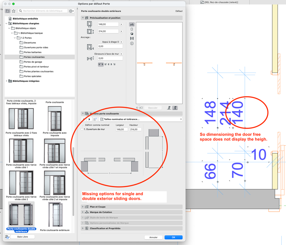286x245 pixels.
Task: Click library search field
Action: pyautogui.click(x=43, y=11)
